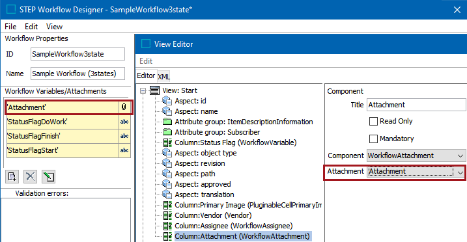
Task: Click column icon of Vendor row
Action: point(167,215)
